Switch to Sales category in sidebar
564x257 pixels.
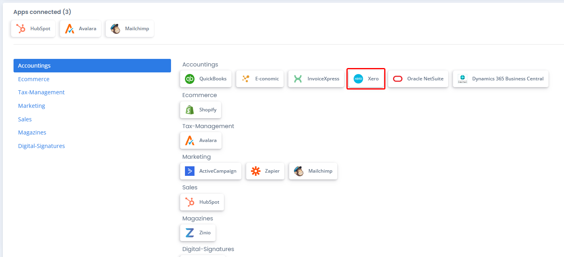click(25, 119)
